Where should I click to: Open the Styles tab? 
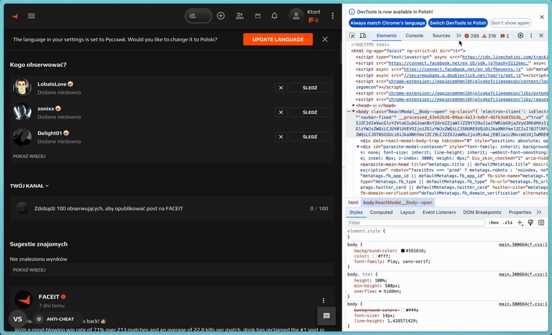[x=356, y=212]
